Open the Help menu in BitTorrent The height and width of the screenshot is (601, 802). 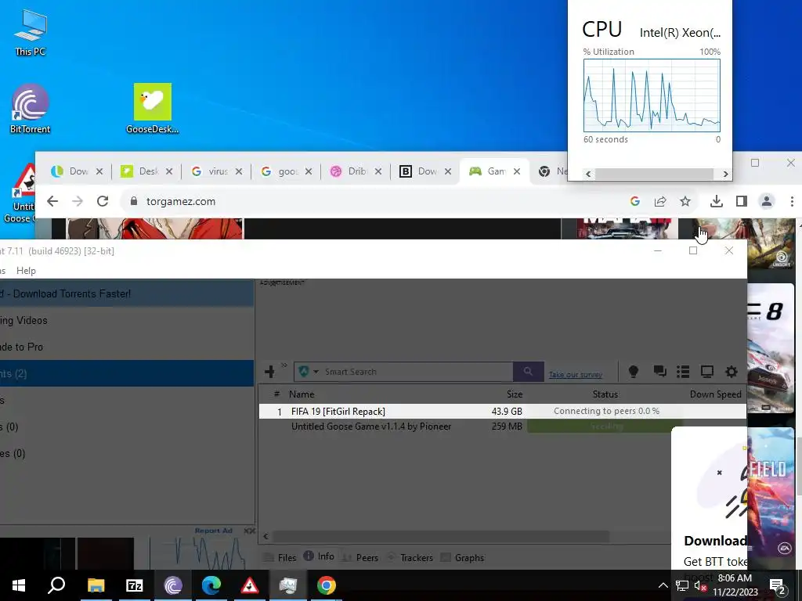tap(26, 271)
